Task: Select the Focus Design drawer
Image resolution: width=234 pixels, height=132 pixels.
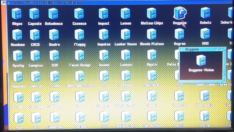Action: pyautogui.click(x=80, y=56)
